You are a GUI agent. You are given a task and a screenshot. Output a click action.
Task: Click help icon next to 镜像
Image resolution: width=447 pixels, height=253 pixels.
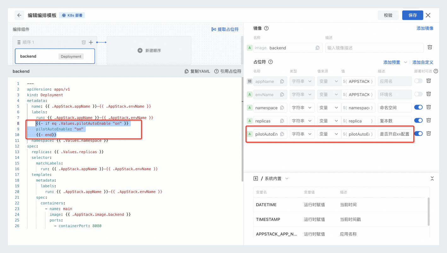click(266, 28)
